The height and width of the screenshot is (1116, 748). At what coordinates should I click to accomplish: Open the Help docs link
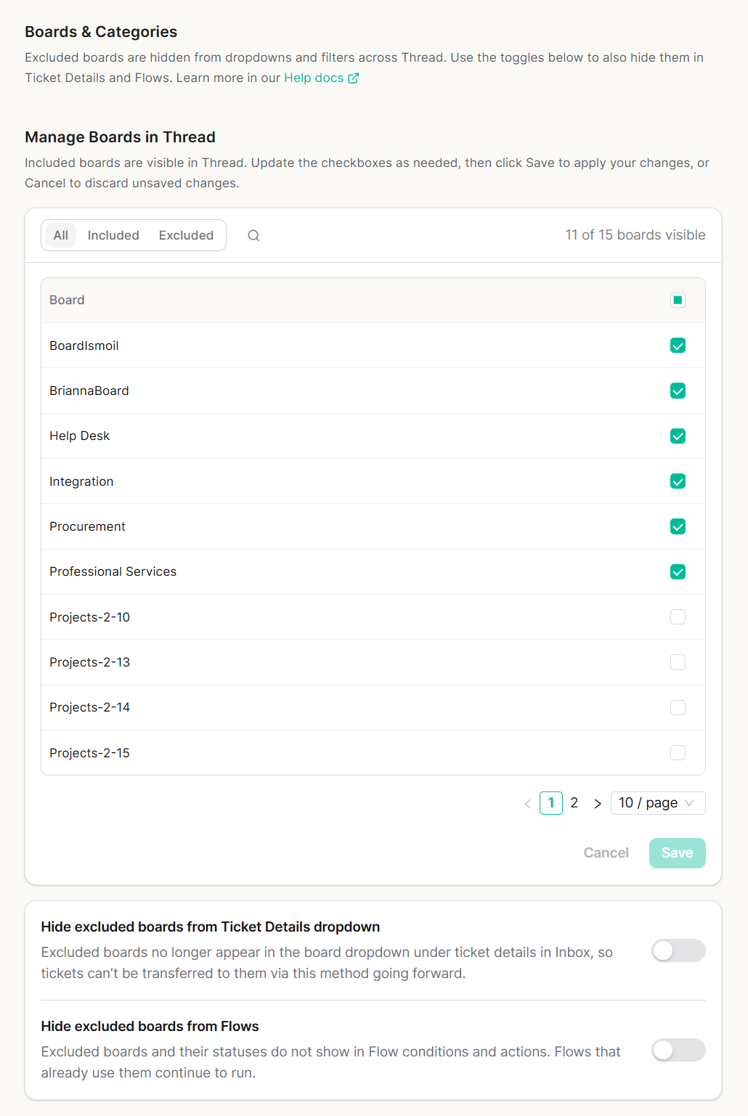point(321,78)
